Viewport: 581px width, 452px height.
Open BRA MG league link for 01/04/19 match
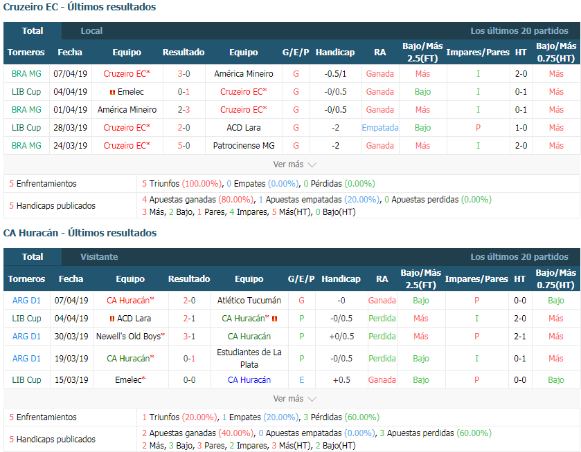tap(26, 109)
